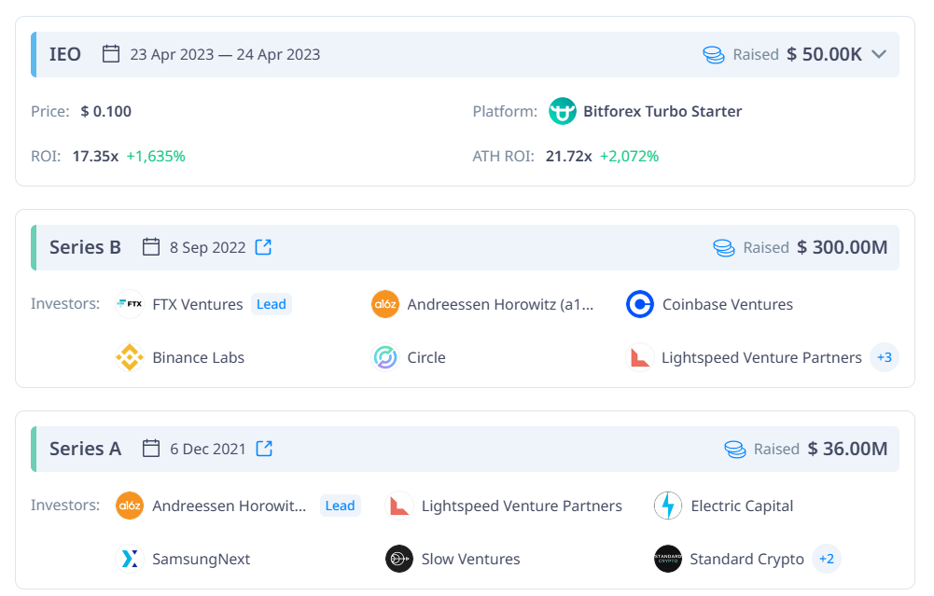The height and width of the screenshot is (596, 934).
Task: Click the Slow Ventures logo
Action: pos(399,559)
